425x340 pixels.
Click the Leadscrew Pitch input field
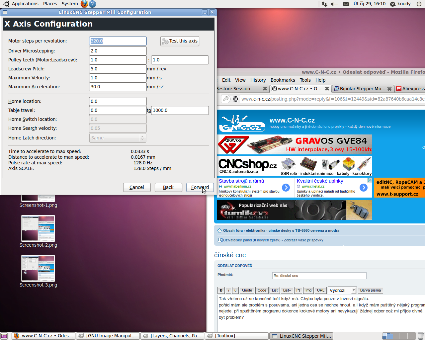click(x=118, y=69)
